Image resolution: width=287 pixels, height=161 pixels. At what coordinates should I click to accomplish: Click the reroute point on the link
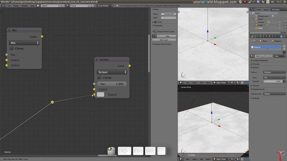[x=52, y=102]
